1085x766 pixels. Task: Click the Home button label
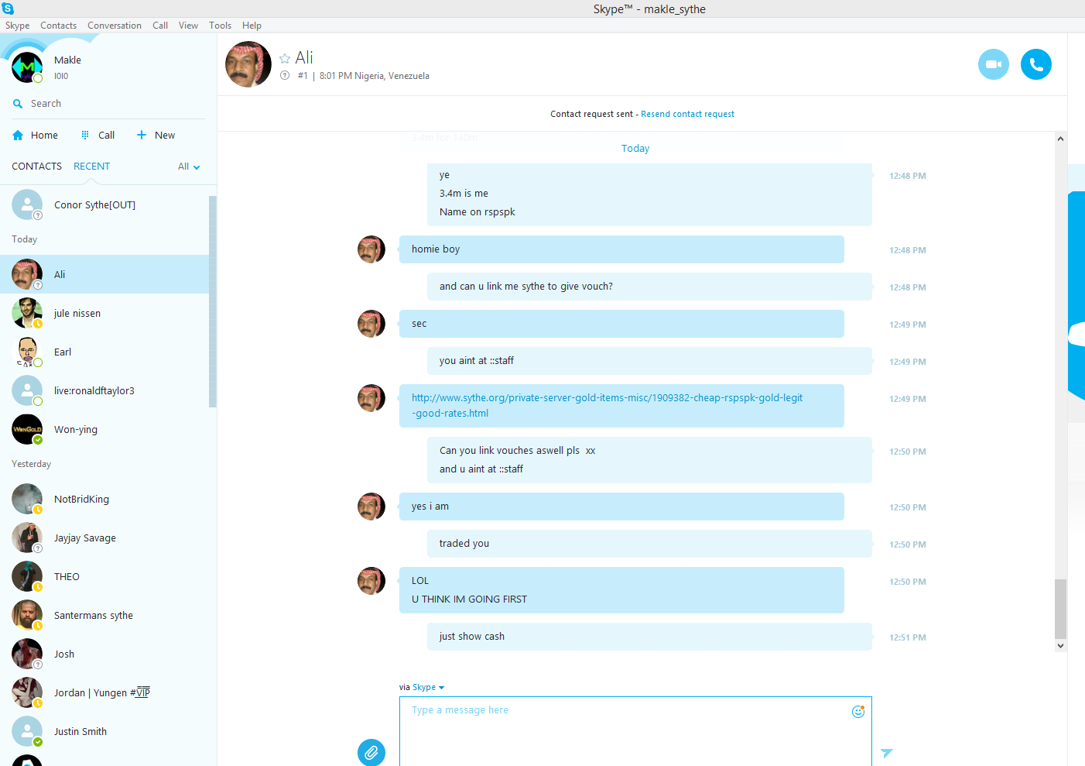pos(45,135)
